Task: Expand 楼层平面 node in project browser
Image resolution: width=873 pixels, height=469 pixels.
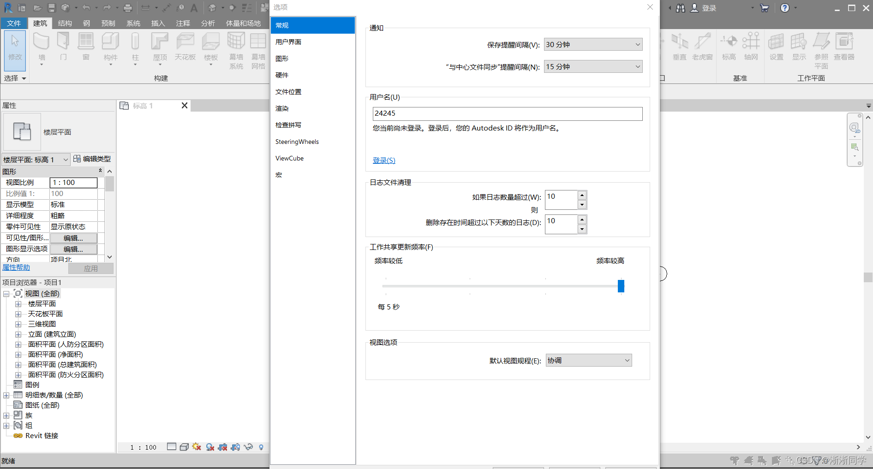Action: [x=18, y=304]
